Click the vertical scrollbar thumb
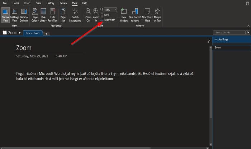 click(x=211, y=83)
